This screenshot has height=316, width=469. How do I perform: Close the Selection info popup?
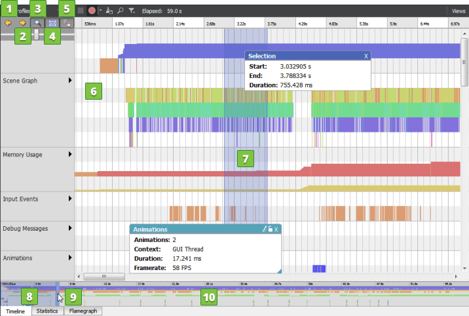[x=366, y=56]
